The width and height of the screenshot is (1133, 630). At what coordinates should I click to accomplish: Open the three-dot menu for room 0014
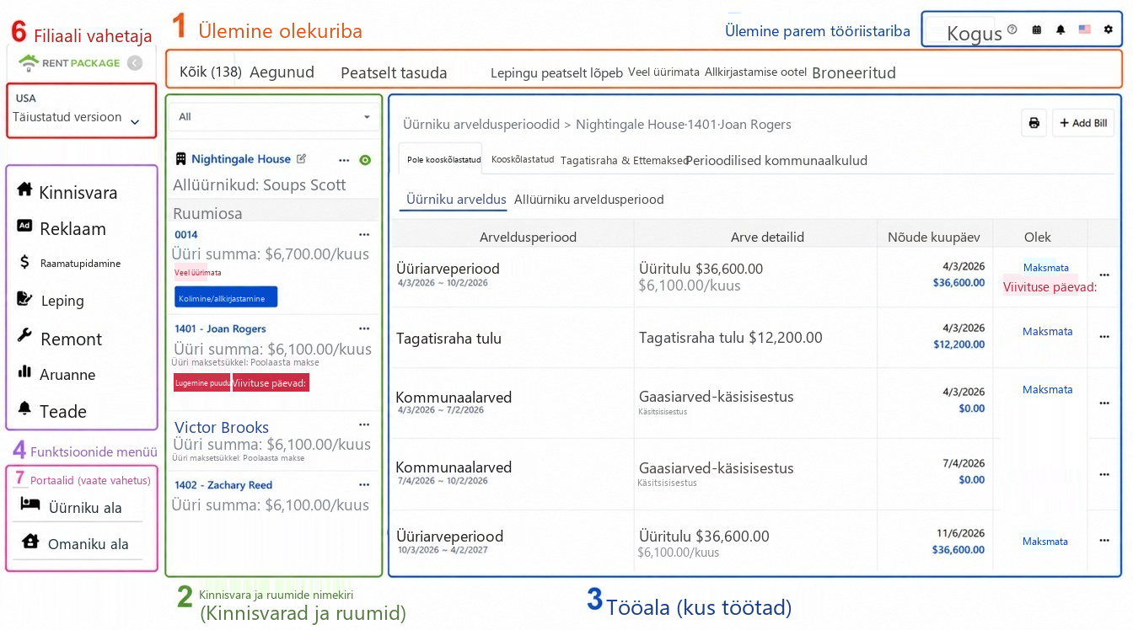tap(364, 234)
